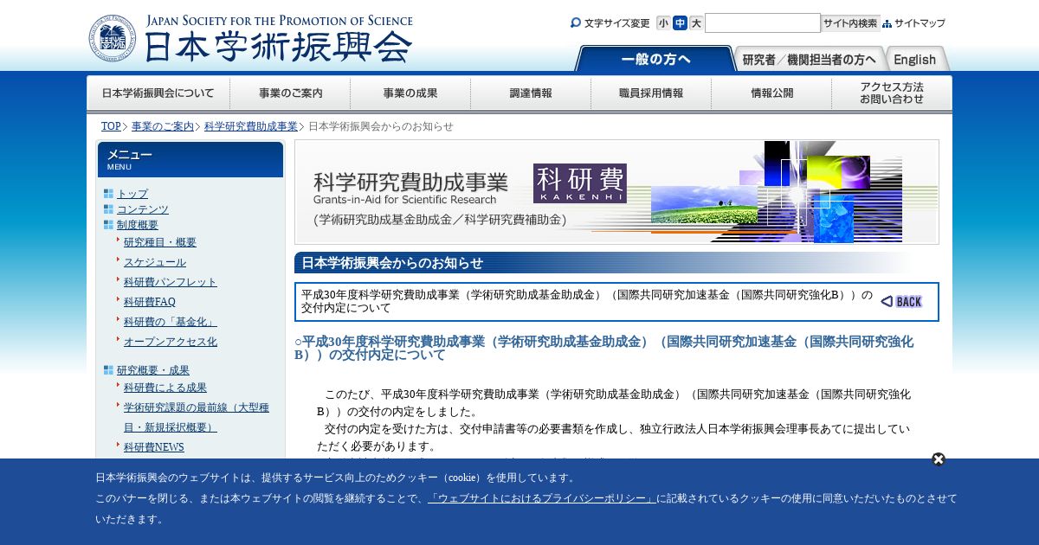Open 科研費NEWS in the sidebar
This screenshot has width=1039, height=545.
[x=154, y=447]
